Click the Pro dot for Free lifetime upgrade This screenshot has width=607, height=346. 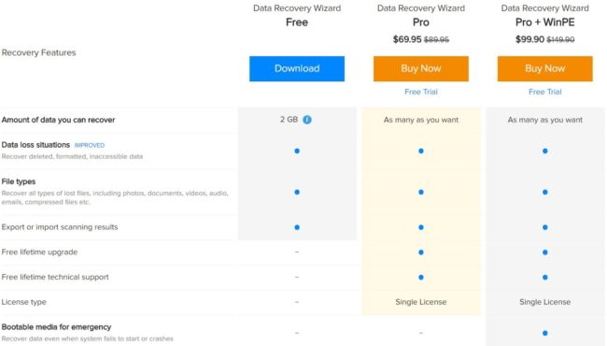point(421,252)
